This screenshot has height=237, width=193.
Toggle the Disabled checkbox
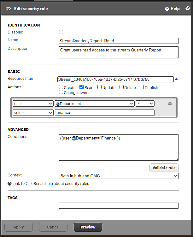pos(61,32)
